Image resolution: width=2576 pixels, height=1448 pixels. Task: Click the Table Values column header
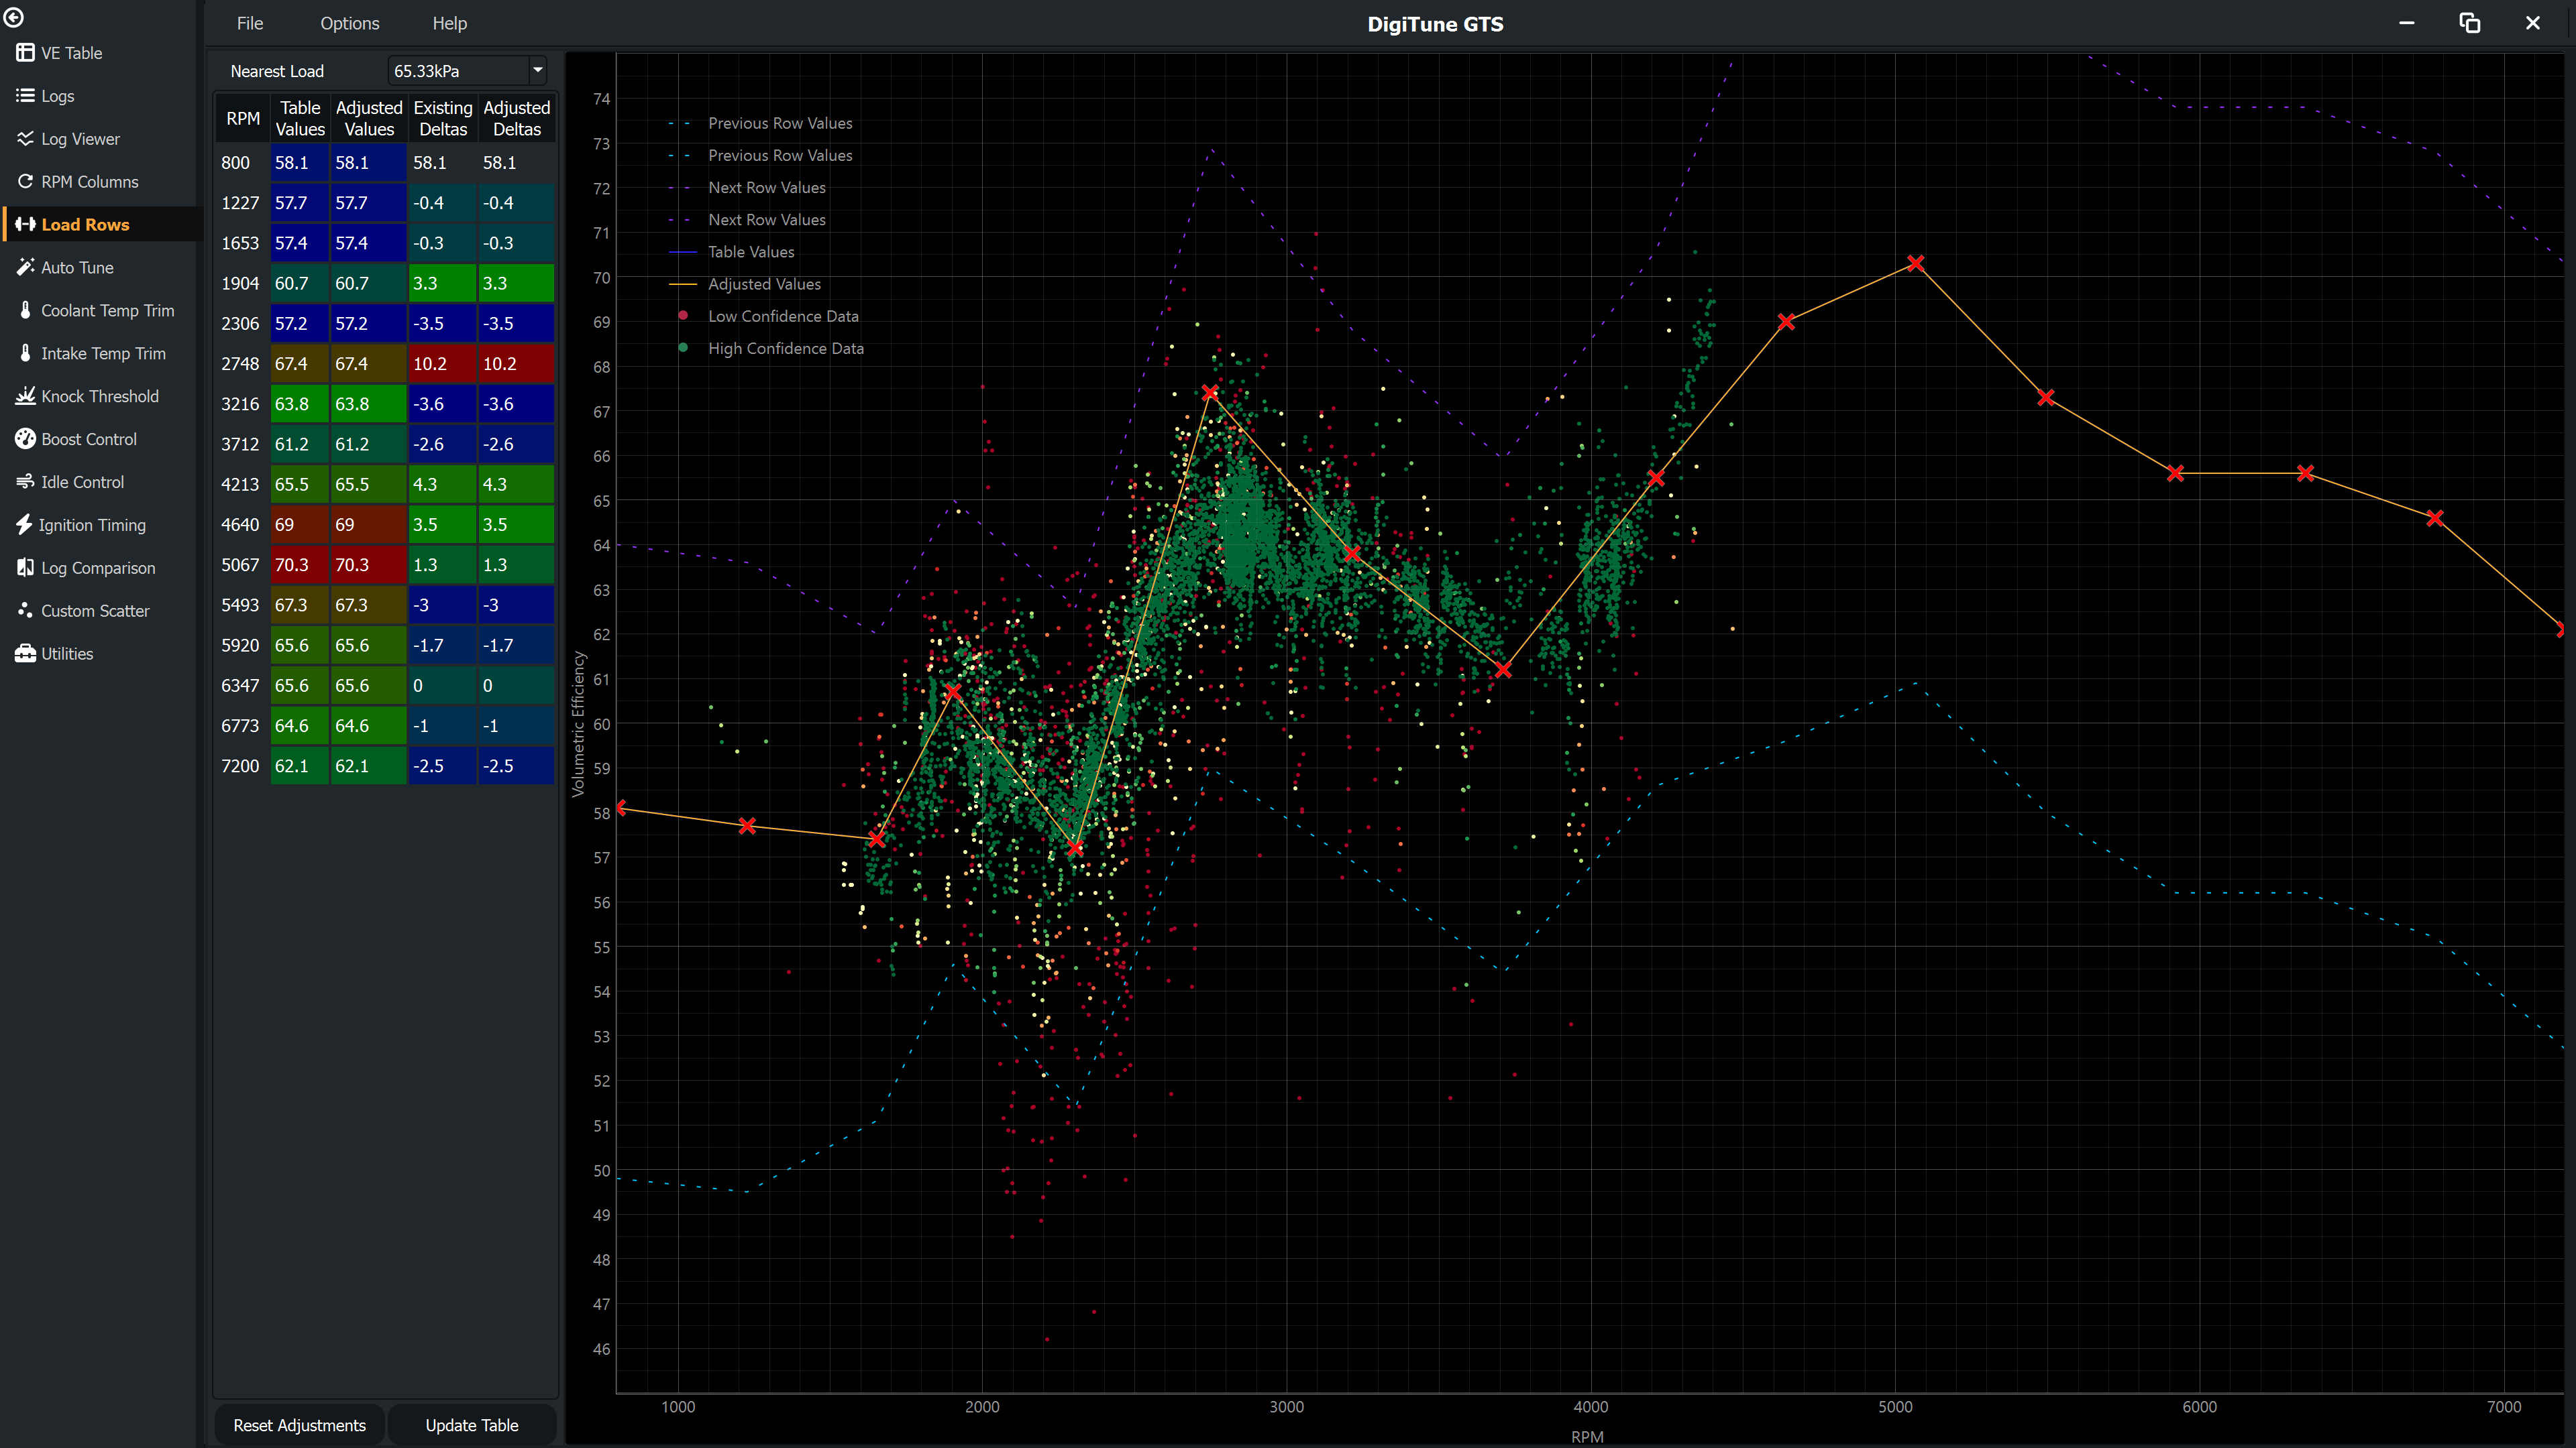click(x=300, y=118)
